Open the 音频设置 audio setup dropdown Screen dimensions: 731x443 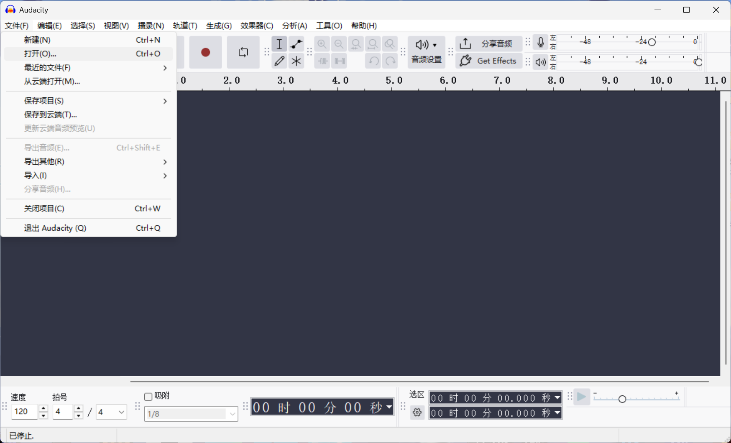point(427,52)
